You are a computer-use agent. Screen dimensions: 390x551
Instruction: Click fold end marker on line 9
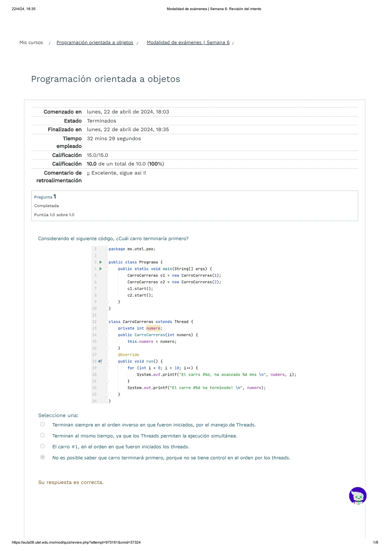[x=107, y=302]
